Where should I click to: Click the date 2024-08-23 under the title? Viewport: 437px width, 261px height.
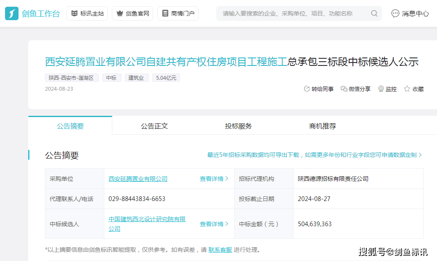(x=59, y=89)
